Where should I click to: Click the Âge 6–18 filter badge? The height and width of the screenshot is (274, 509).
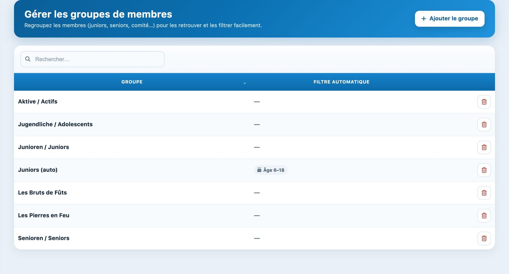click(271, 170)
